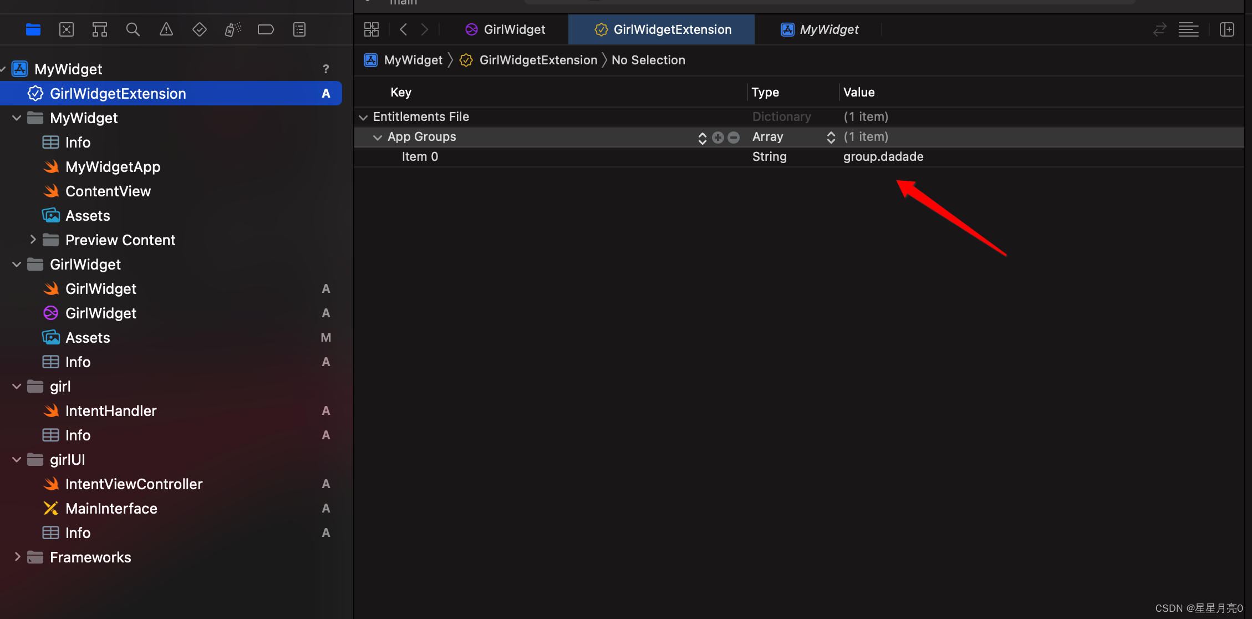The image size is (1252, 619).
Task: Select the Find navigator magnifier icon
Action: pyautogui.click(x=133, y=29)
